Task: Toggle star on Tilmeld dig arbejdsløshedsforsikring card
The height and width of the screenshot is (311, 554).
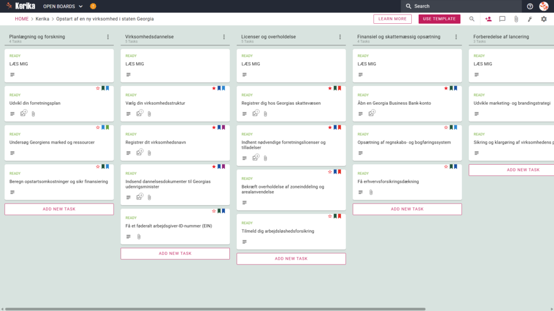Action: [x=330, y=216]
